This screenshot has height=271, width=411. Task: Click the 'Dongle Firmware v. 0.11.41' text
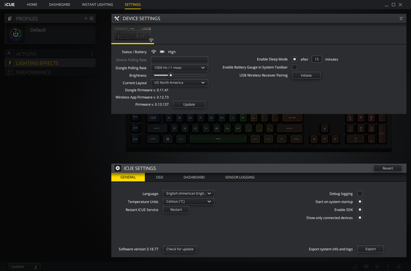(x=147, y=90)
